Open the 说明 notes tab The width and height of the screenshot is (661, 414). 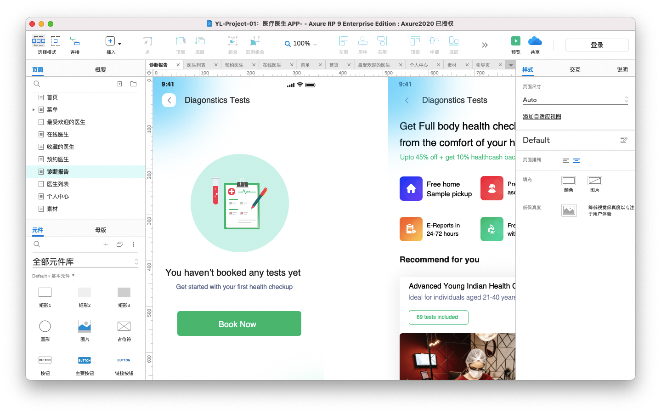pos(622,70)
